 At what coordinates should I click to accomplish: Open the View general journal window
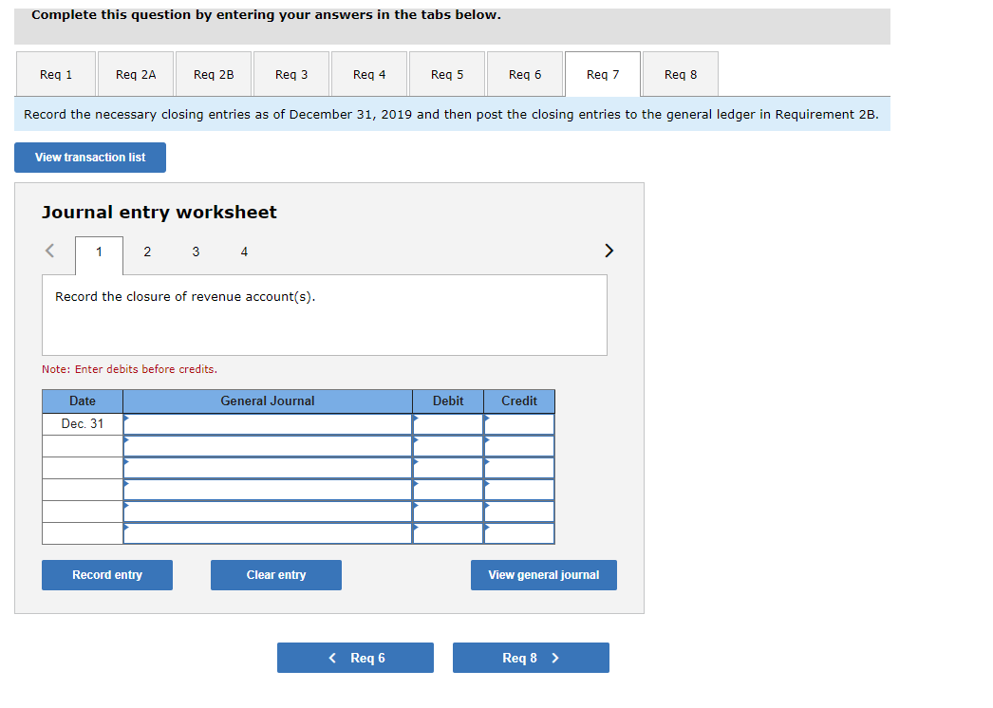(543, 574)
